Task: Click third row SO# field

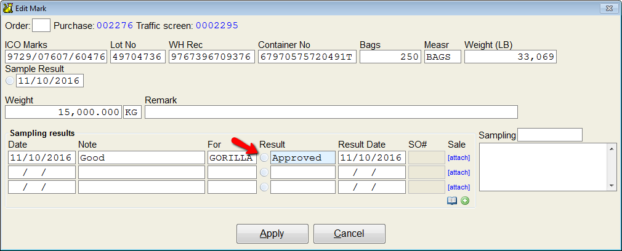Action: click(427, 187)
